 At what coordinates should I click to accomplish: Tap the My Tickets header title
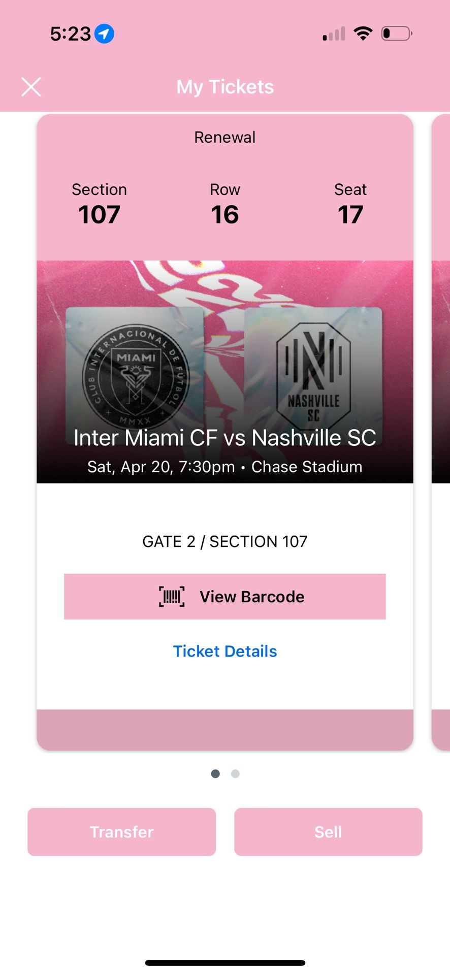pyautogui.click(x=225, y=87)
